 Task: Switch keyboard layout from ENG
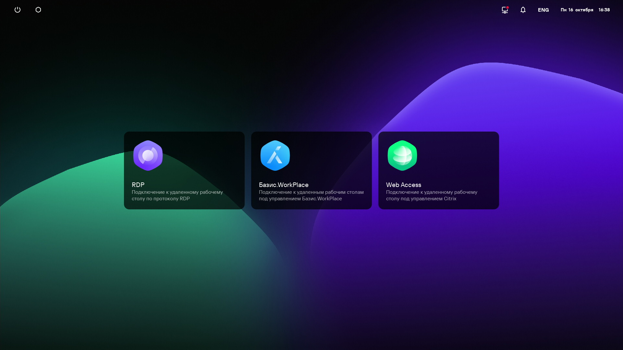[x=543, y=10]
